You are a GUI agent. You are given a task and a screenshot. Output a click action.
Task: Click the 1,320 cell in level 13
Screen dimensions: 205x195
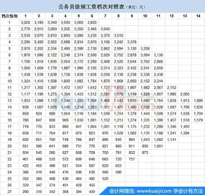click(x=79, y=100)
